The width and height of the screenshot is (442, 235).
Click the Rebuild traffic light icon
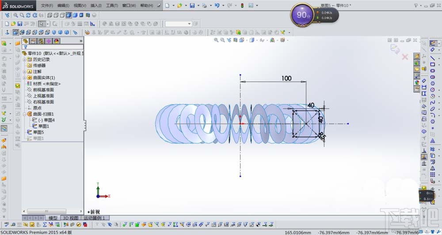pyautogui.click(x=242, y=5)
